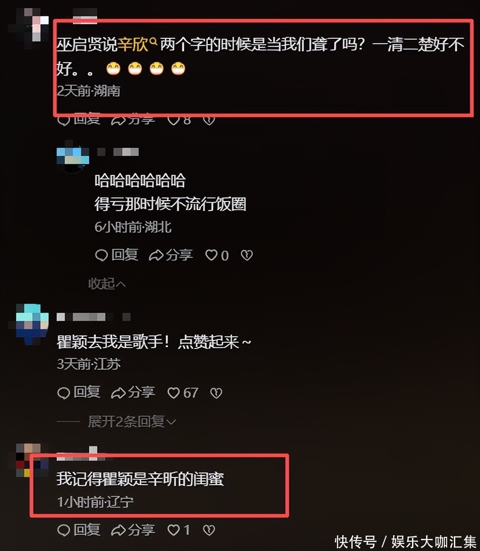Like the 哈哈哈哈哈哈 reply with 0 likes
480x551 pixels.
(x=217, y=255)
